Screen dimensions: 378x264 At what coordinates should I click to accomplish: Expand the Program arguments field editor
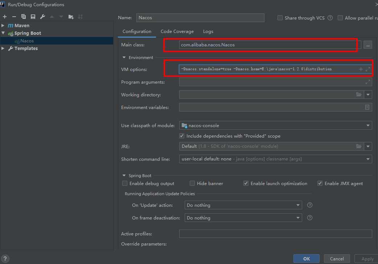pyautogui.click(x=368, y=82)
